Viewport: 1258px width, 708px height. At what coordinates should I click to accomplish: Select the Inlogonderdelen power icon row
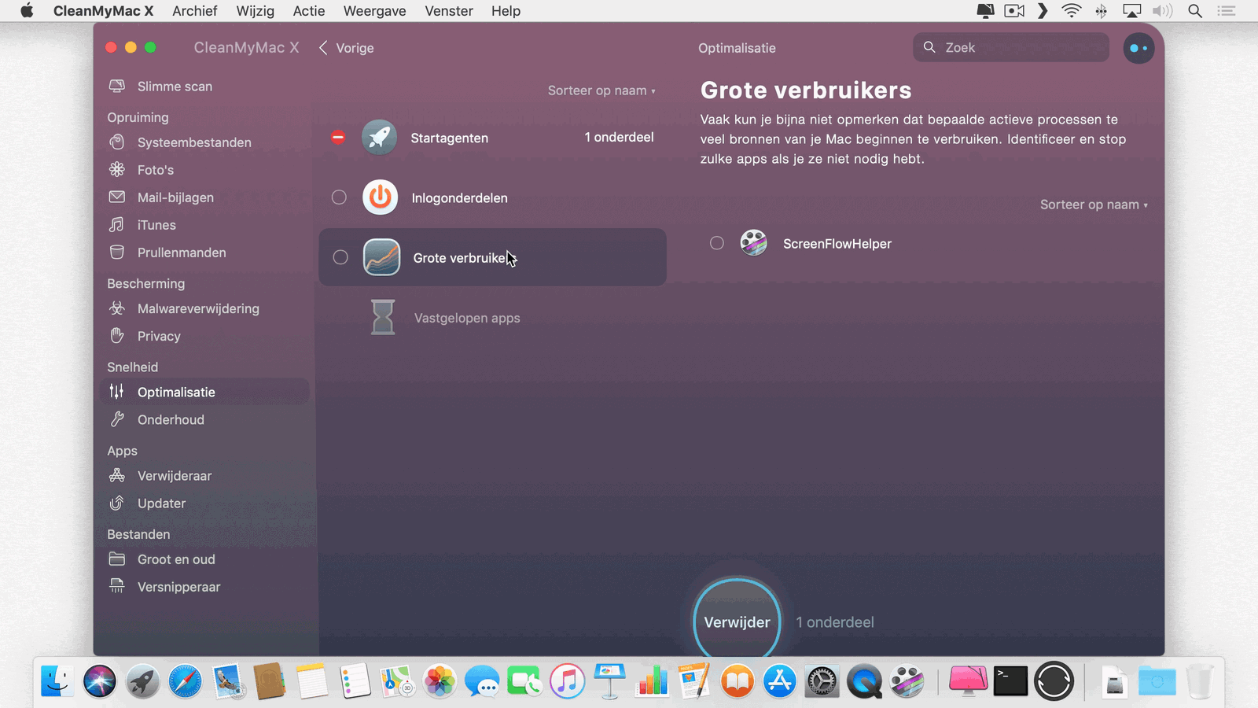[492, 197]
